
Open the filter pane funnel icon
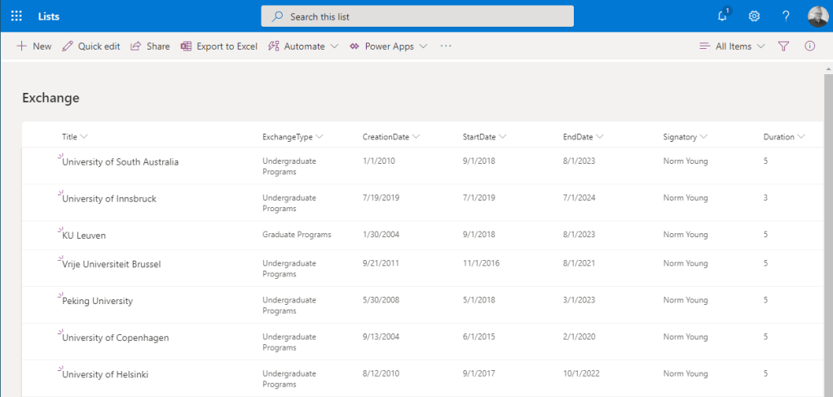(x=783, y=46)
